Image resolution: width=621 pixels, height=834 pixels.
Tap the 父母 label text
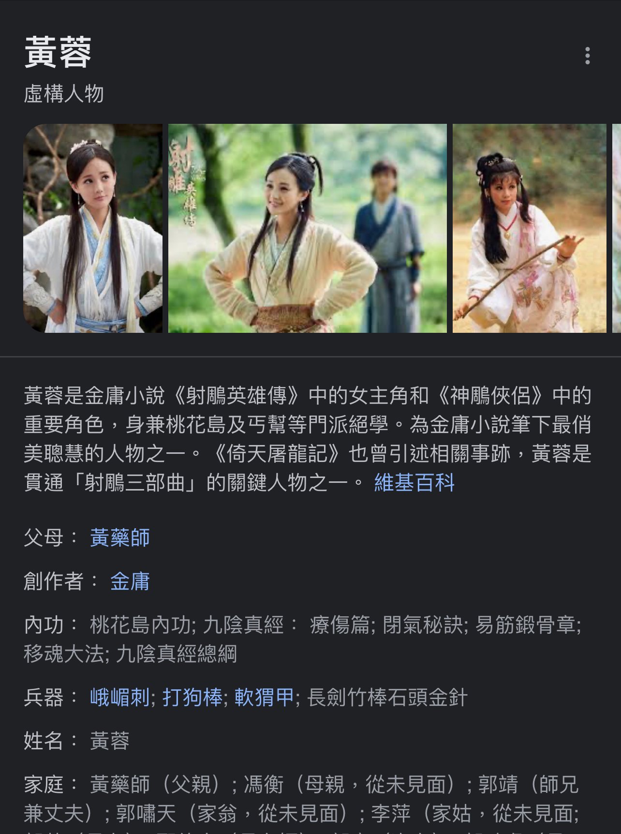(x=44, y=537)
